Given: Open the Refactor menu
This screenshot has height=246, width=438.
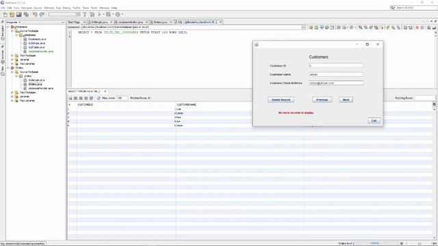Looking at the screenshot, I should (x=49, y=8).
